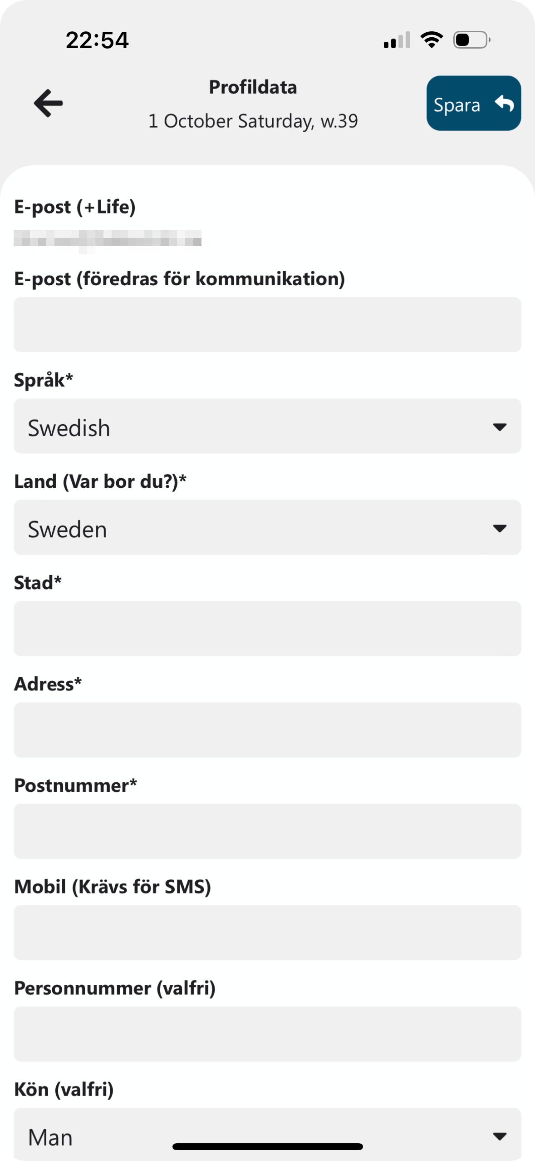Click the Land dropdown arrow
The image size is (535, 1161).
point(500,528)
